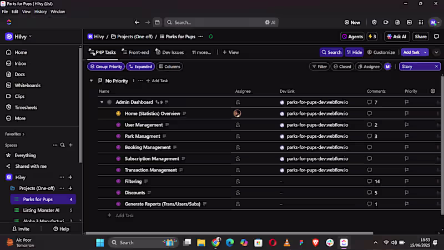Go forward with the right arrow
Image resolution: width=444 pixels, height=250 pixels.
[147, 22]
